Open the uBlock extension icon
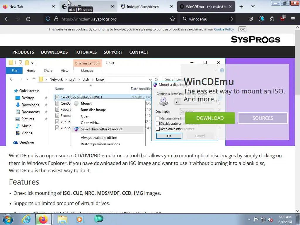This screenshot has width=300, height=225. pos(283,18)
